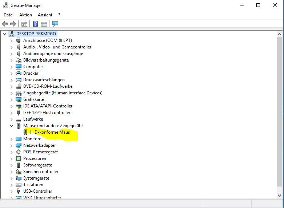Click the Audio-, Video- und Gamecontroller speaker icon
This screenshot has height=208, width=284.
coord(18,47)
